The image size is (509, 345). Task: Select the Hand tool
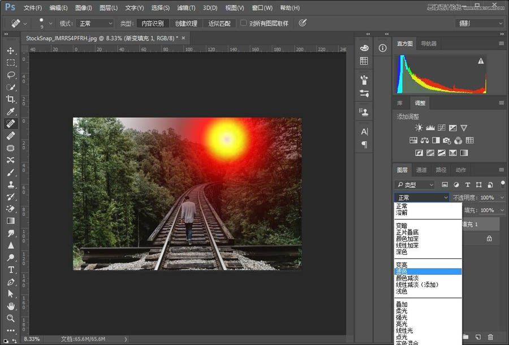click(x=11, y=306)
